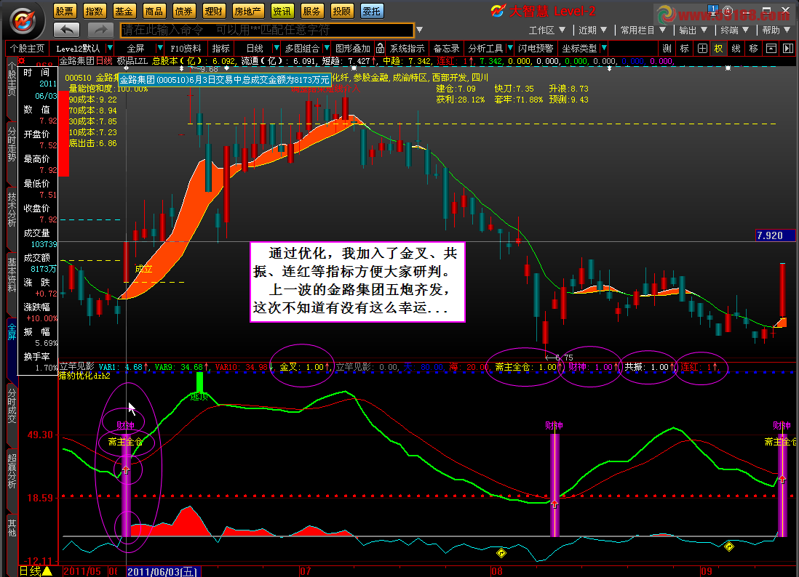799x577 pixels.
Task: Open the 帮助 help menu
Action: (x=776, y=30)
